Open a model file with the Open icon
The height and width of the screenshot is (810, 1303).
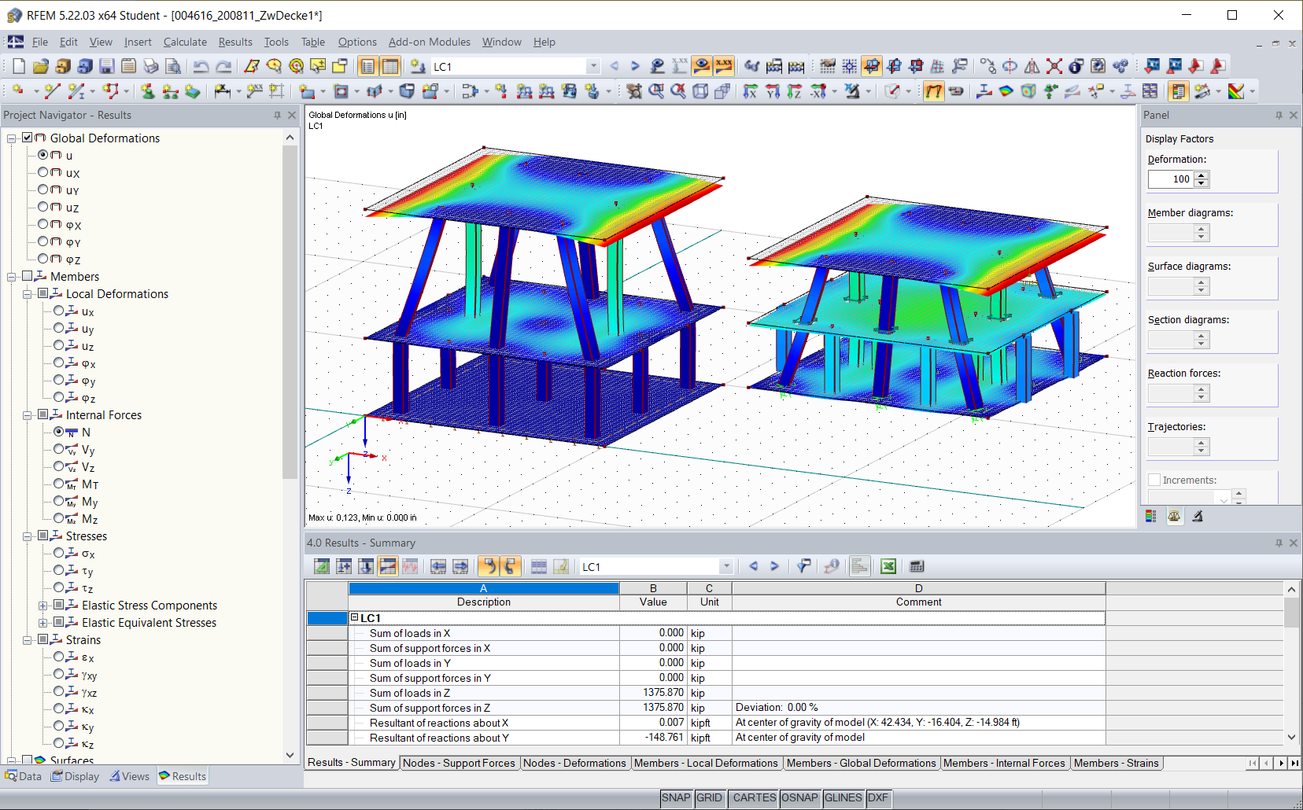(41, 66)
